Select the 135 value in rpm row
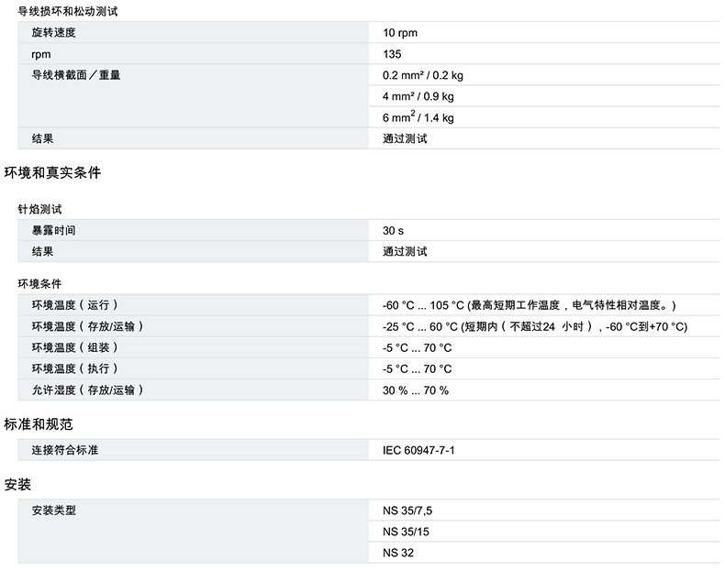Viewport: 725px width, 571px height. (x=392, y=54)
